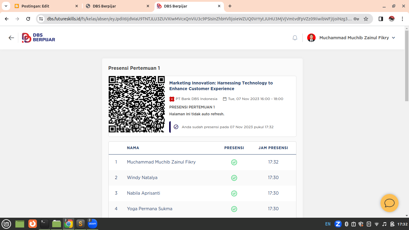Open the Wi-Fi network tray icon
Image resolution: width=409 pixels, height=230 pixels.
point(377,224)
